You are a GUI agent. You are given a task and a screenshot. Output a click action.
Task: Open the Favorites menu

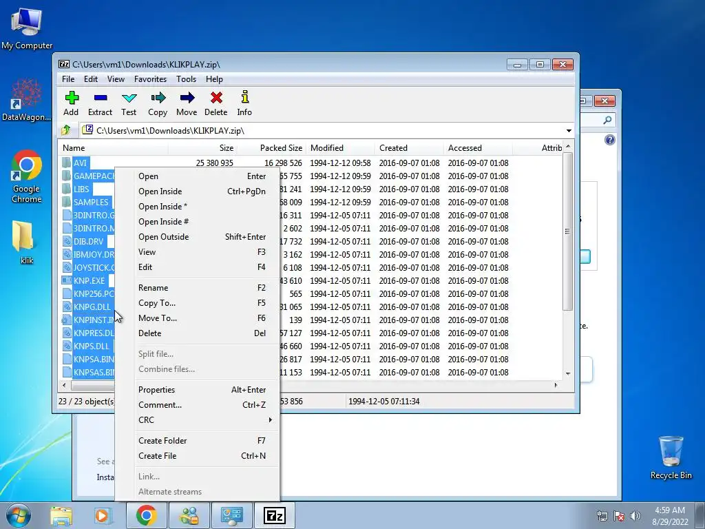[x=151, y=79]
